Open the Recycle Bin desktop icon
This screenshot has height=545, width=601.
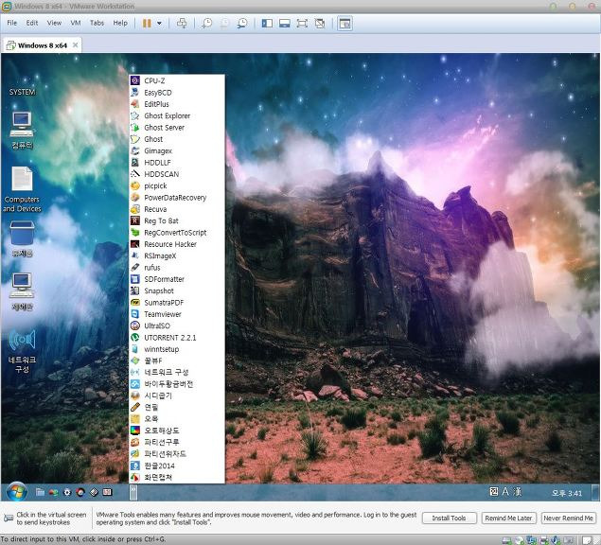pyautogui.click(x=22, y=238)
